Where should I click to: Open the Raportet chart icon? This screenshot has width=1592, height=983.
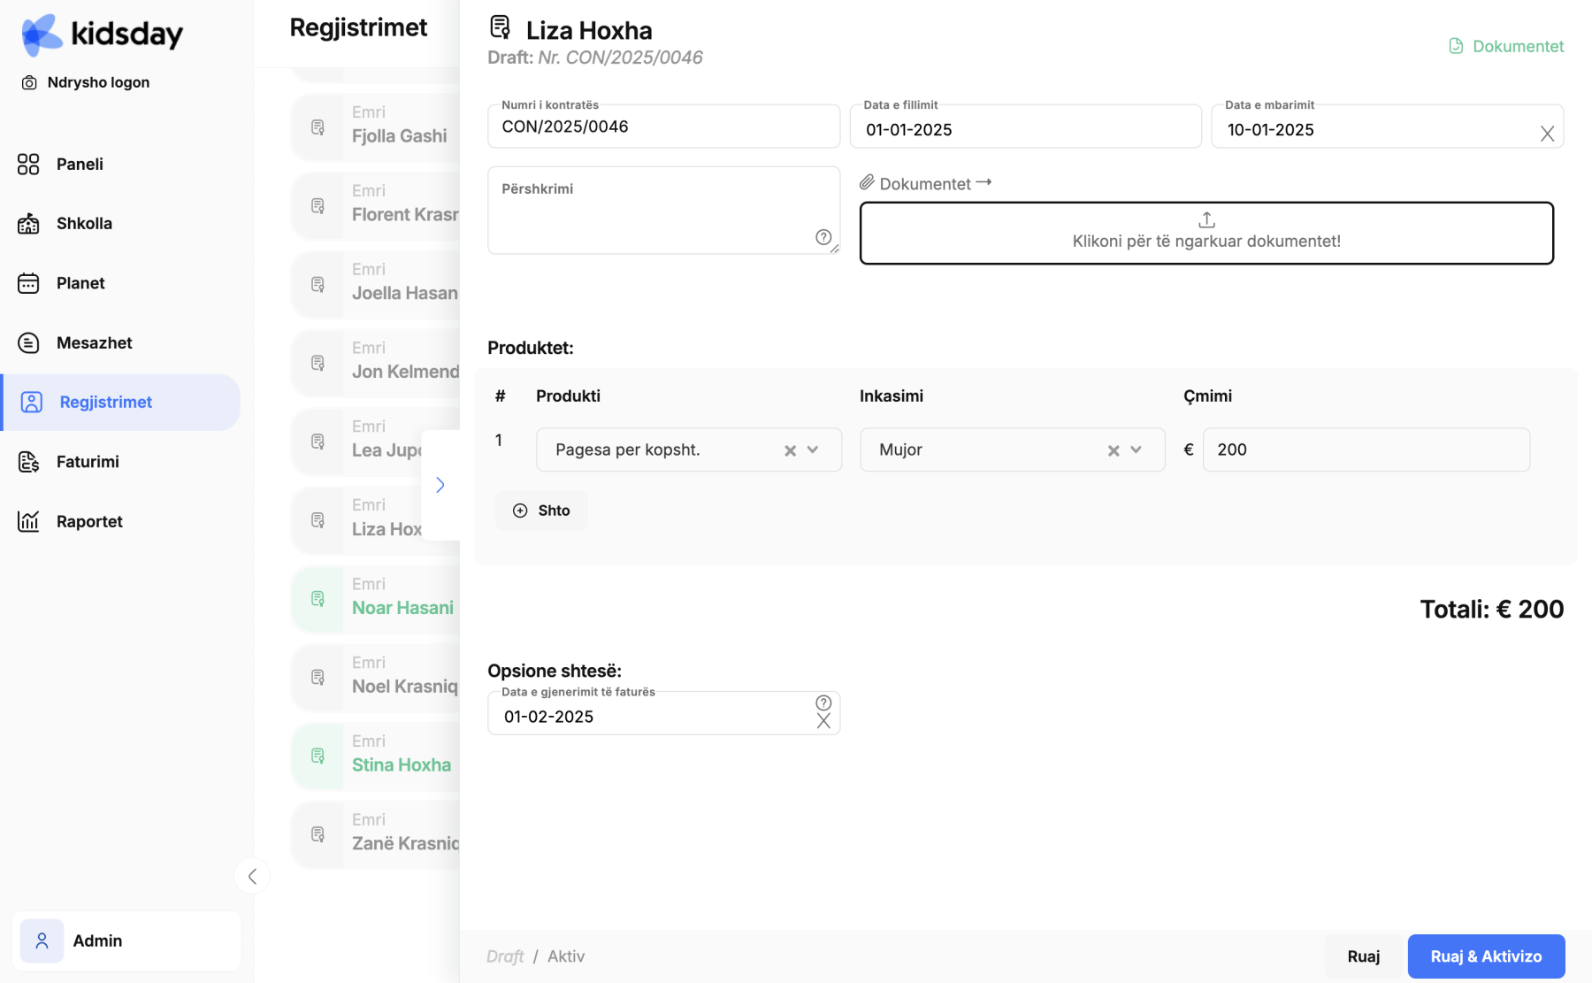28,521
